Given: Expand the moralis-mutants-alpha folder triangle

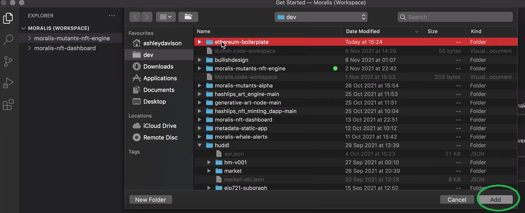Looking at the screenshot, I should 200,86.
